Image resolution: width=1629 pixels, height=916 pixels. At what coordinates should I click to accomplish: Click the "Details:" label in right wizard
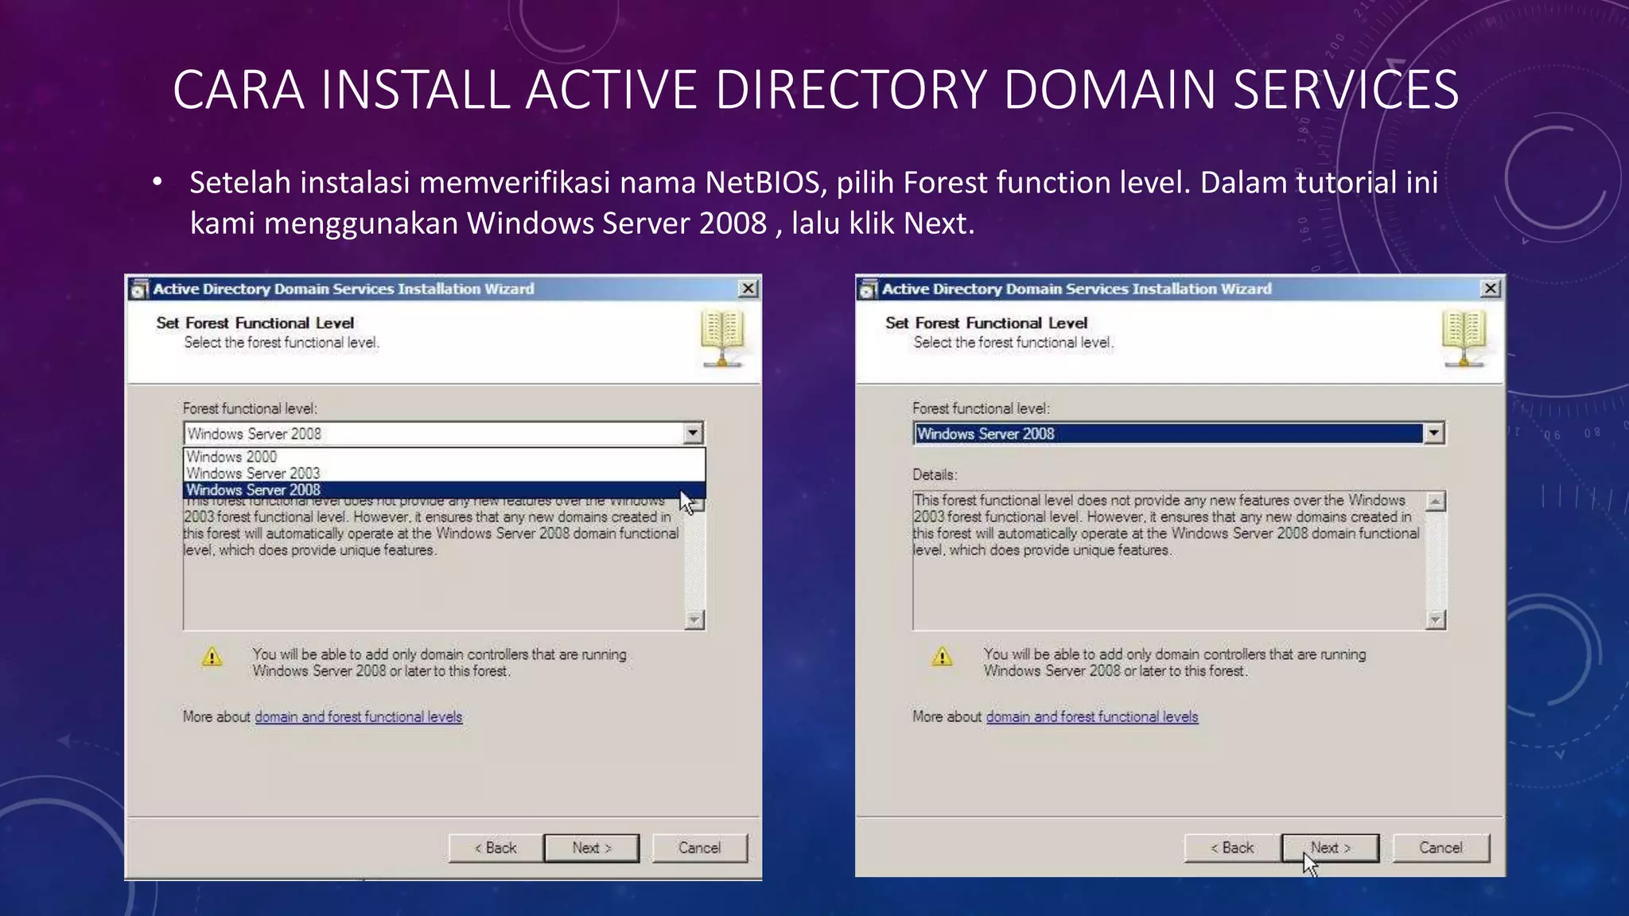pos(935,475)
